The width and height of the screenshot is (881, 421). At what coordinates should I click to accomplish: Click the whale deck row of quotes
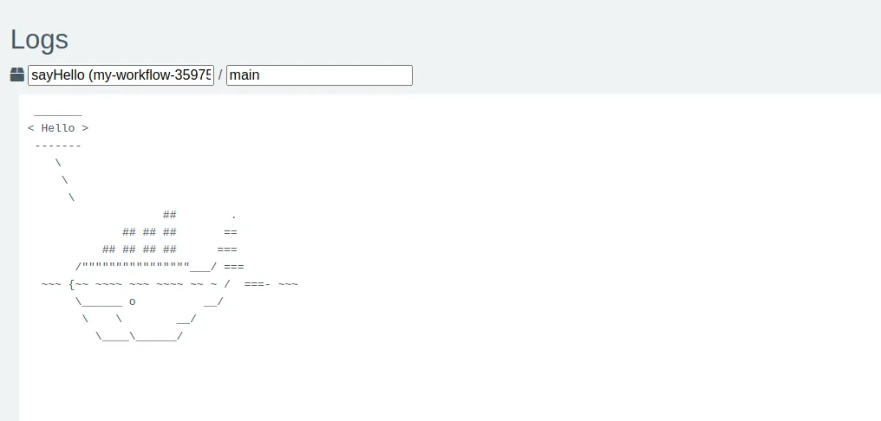point(134,265)
